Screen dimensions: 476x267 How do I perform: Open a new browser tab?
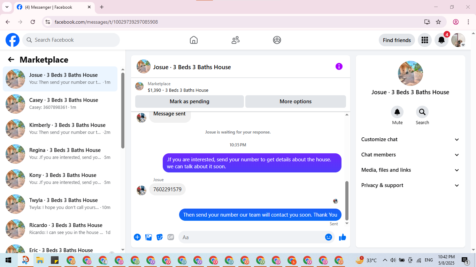tap(102, 7)
